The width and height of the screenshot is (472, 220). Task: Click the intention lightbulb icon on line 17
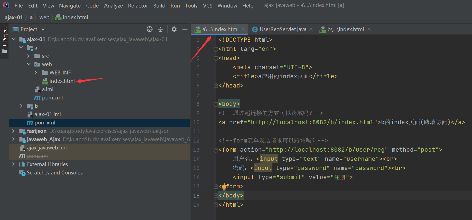click(224, 186)
